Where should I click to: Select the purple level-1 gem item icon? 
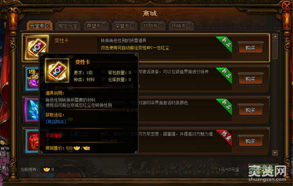(x=32, y=79)
